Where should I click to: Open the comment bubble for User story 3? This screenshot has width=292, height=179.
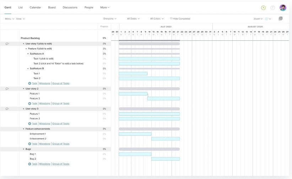pyautogui.click(x=7, y=109)
